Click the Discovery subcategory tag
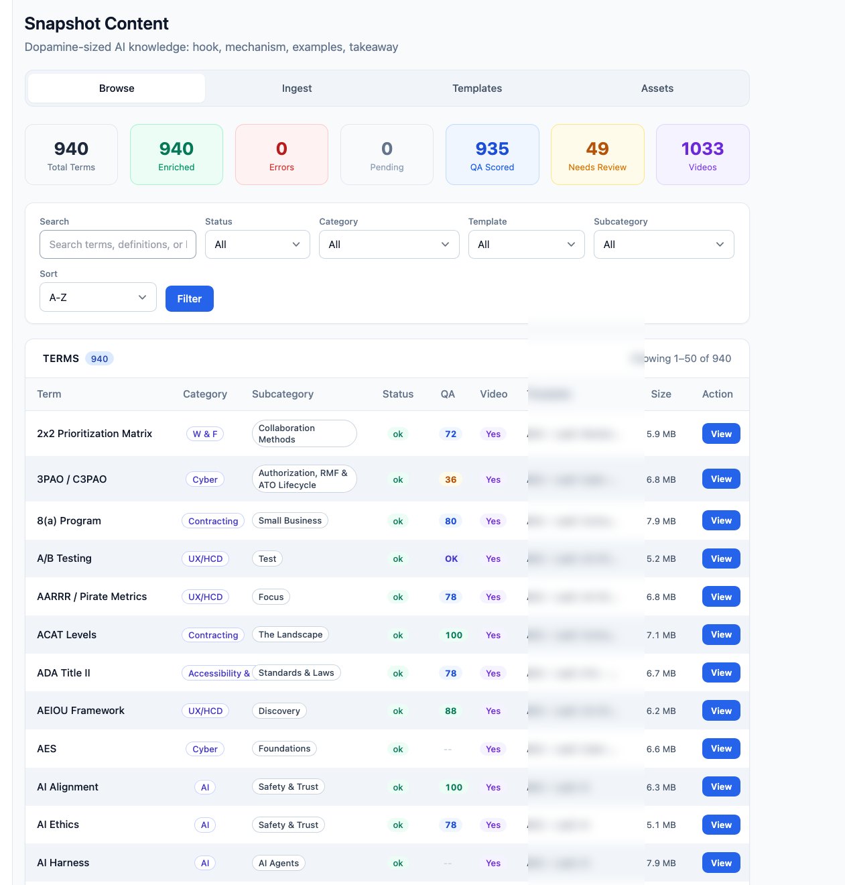Image resolution: width=845 pixels, height=885 pixels. point(279,711)
